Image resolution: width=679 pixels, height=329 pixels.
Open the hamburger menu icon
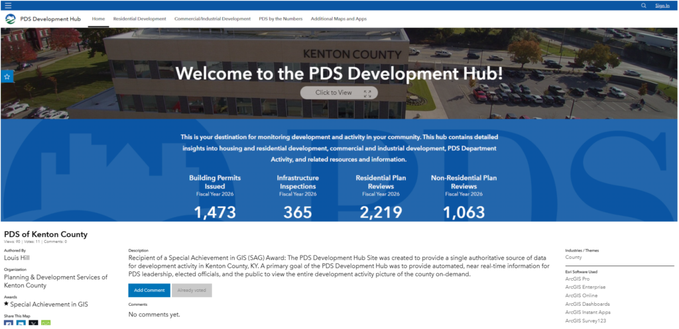(8, 5)
